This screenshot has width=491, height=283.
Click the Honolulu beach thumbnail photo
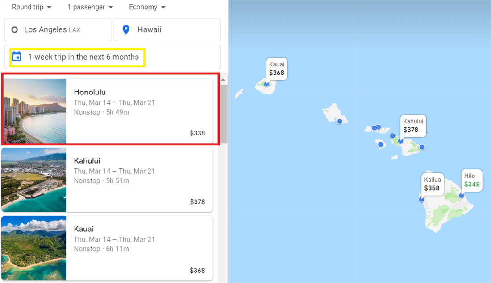pos(34,111)
